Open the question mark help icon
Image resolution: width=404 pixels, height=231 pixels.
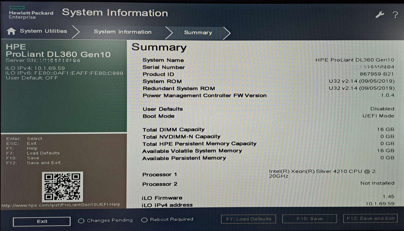[395, 15]
